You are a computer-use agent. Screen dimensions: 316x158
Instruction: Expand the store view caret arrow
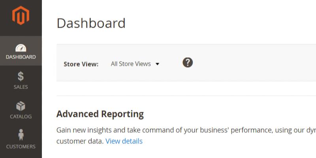(x=157, y=64)
